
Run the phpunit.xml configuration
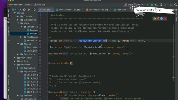[147, 5]
